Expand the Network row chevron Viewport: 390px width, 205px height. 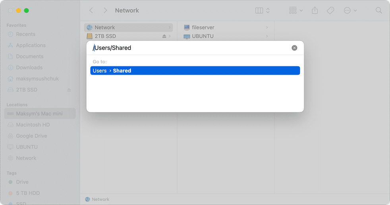click(x=170, y=27)
